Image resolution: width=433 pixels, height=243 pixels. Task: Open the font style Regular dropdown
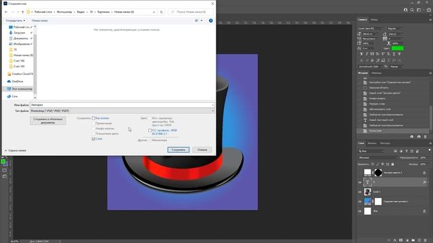[395, 28]
